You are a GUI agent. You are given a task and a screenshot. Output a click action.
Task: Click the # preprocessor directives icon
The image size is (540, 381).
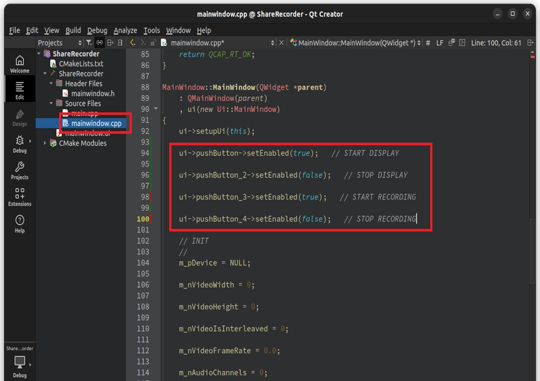pos(428,43)
